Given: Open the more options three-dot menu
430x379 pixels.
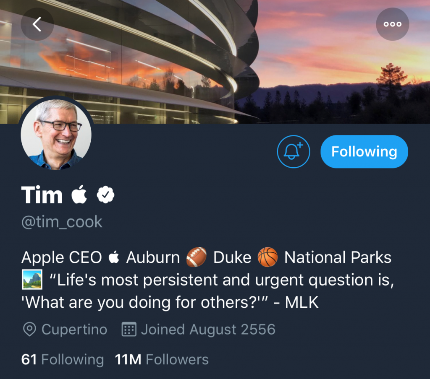Looking at the screenshot, I should point(392,24).
